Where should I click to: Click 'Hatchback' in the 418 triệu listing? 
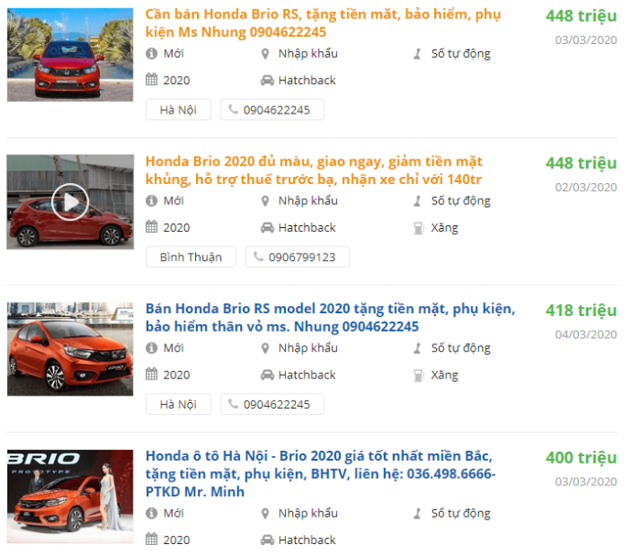click(x=307, y=375)
